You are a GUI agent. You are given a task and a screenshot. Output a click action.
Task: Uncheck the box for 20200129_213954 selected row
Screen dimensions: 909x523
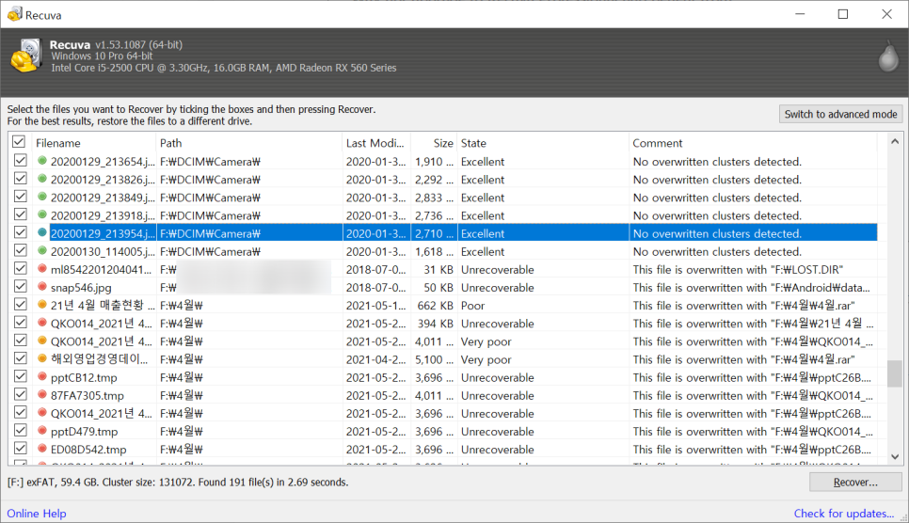click(21, 232)
